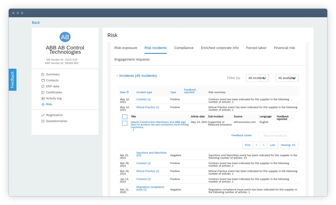Open Regulatory compliance issue (1) incident
The image size is (336, 205).
(150, 188)
